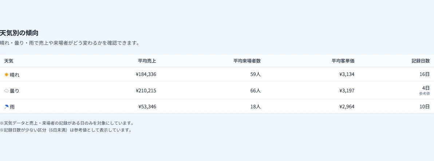Click the 天気別の傾向 section heading

(x=19, y=33)
